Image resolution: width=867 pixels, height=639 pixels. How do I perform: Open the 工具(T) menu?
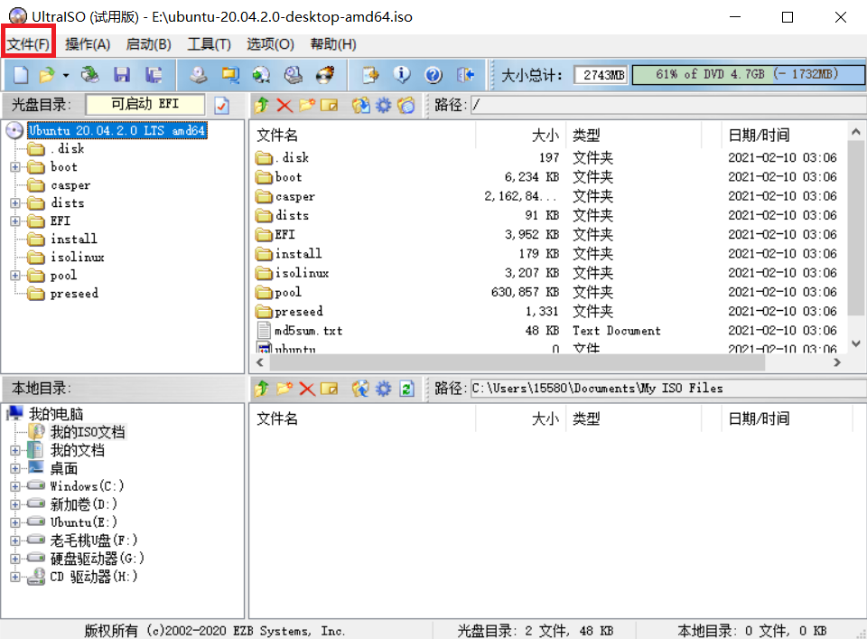(x=209, y=43)
